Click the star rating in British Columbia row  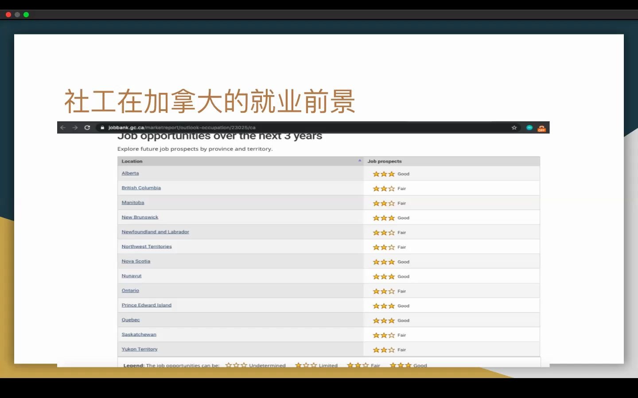(384, 188)
